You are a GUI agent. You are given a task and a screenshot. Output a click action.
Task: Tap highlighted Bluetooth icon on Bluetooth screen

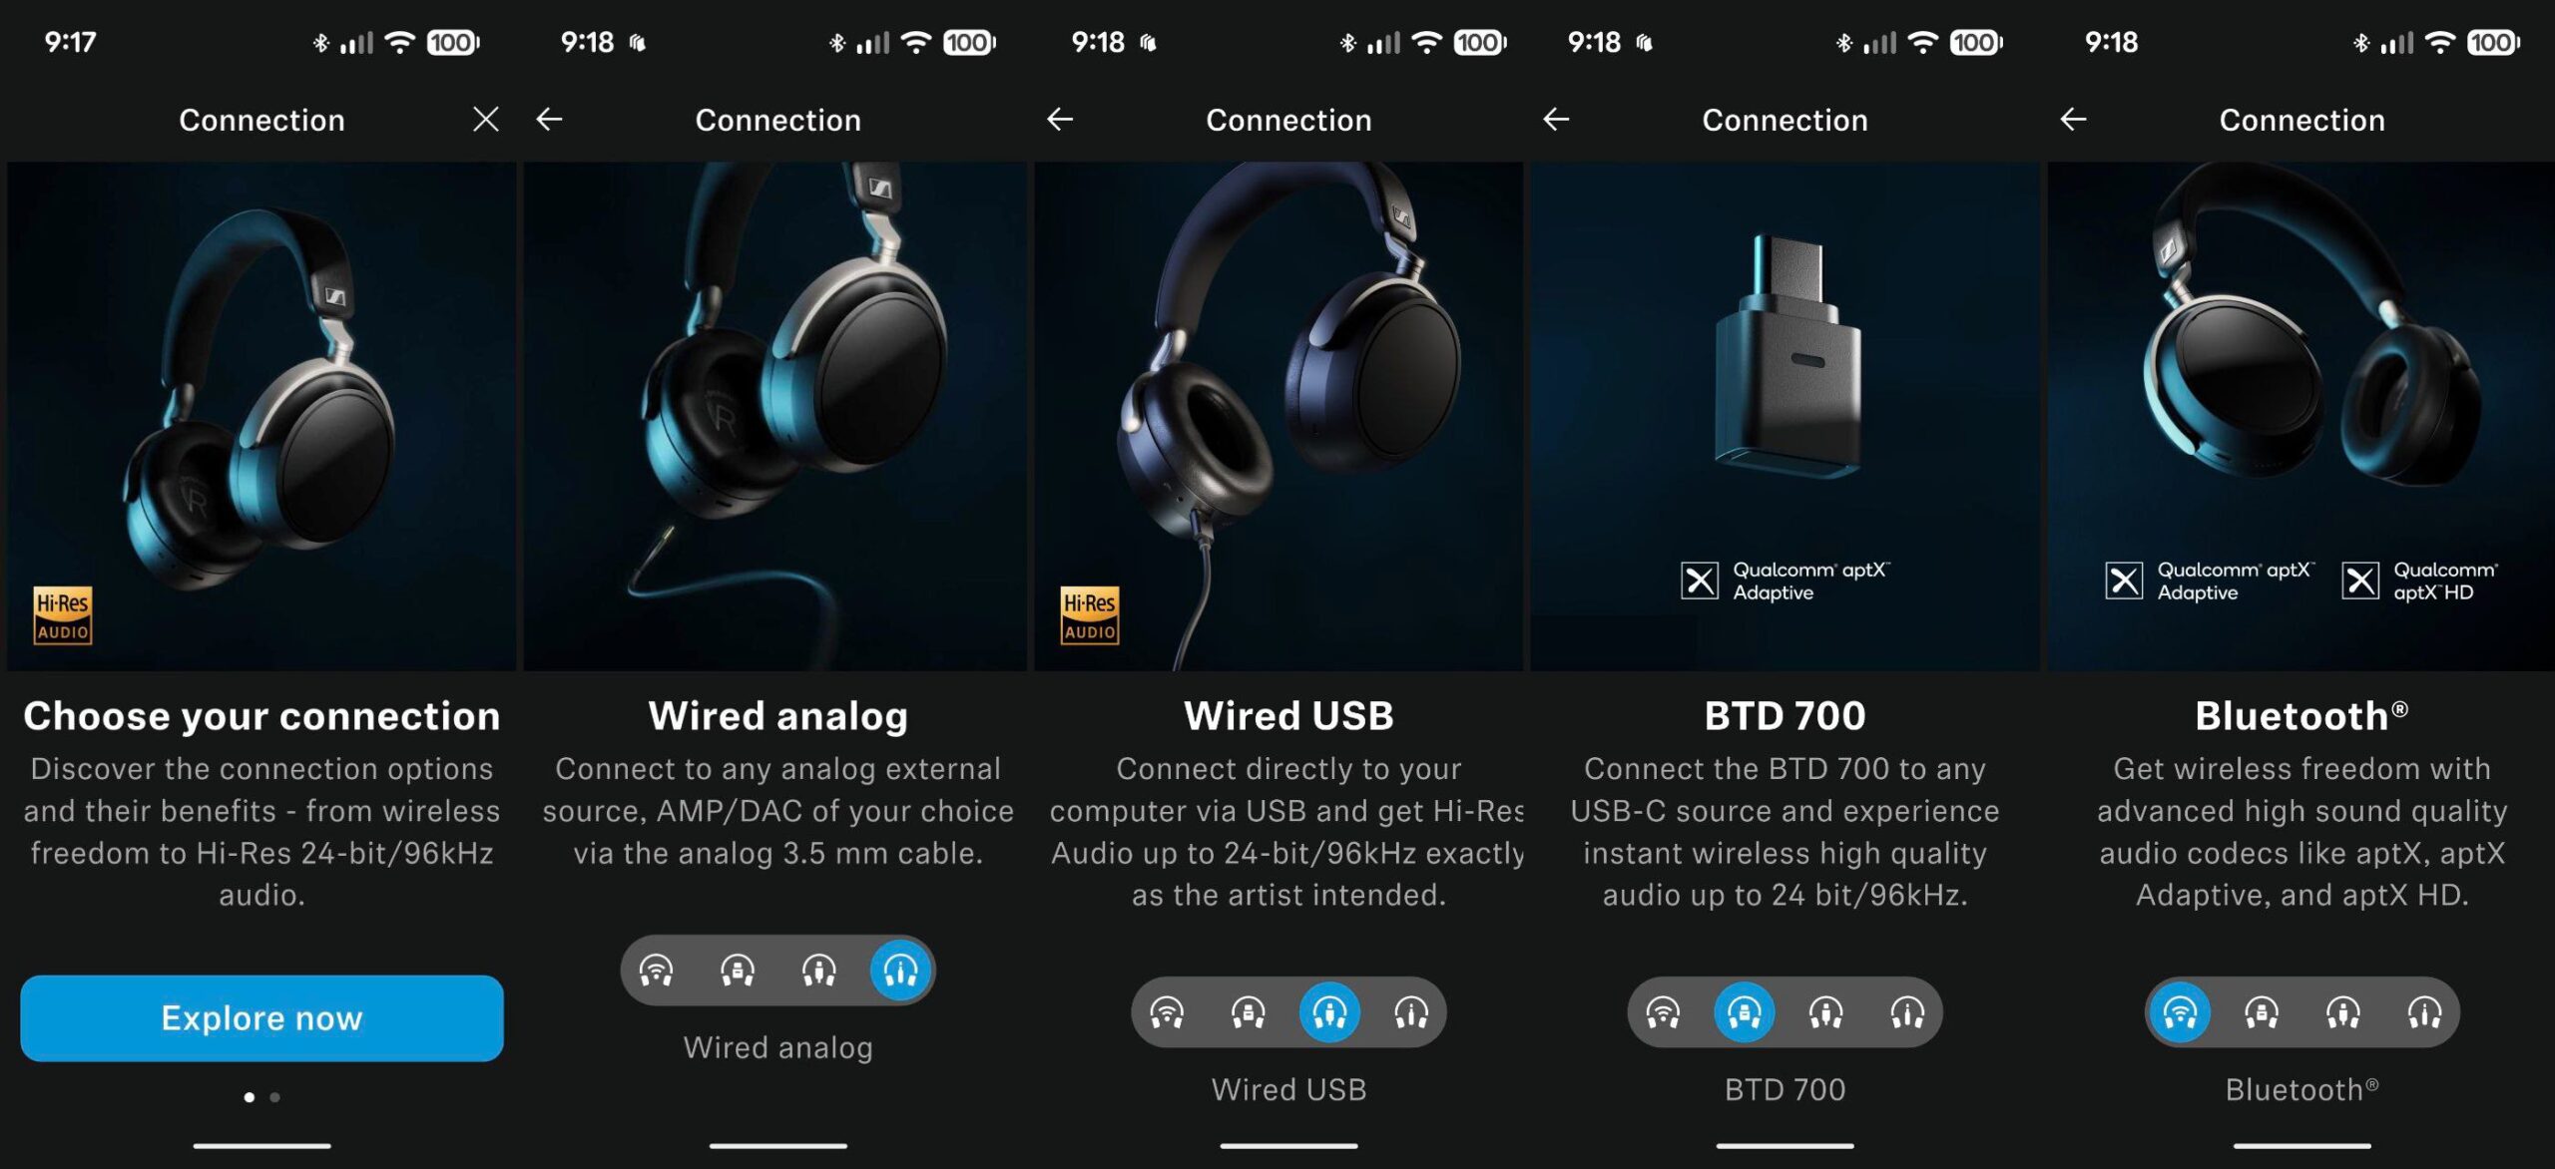(x=2180, y=1012)
